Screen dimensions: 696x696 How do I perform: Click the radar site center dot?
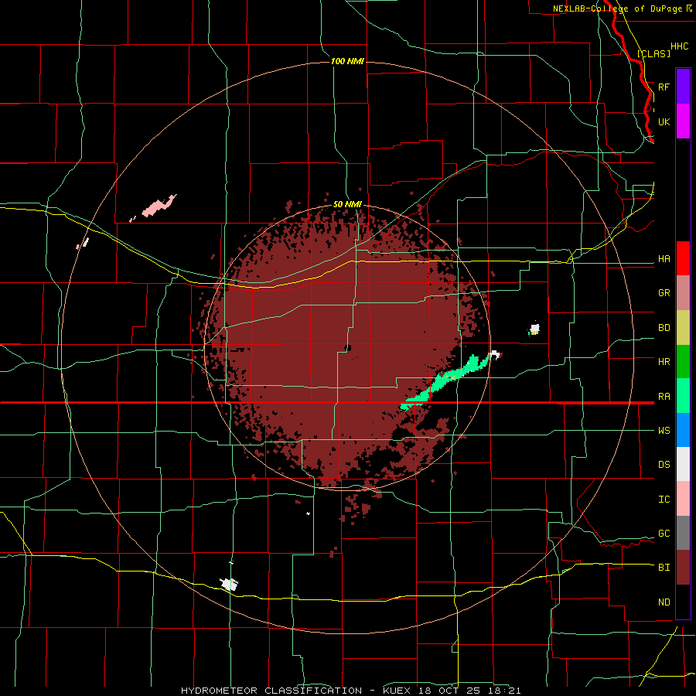(x=347, y=347)
